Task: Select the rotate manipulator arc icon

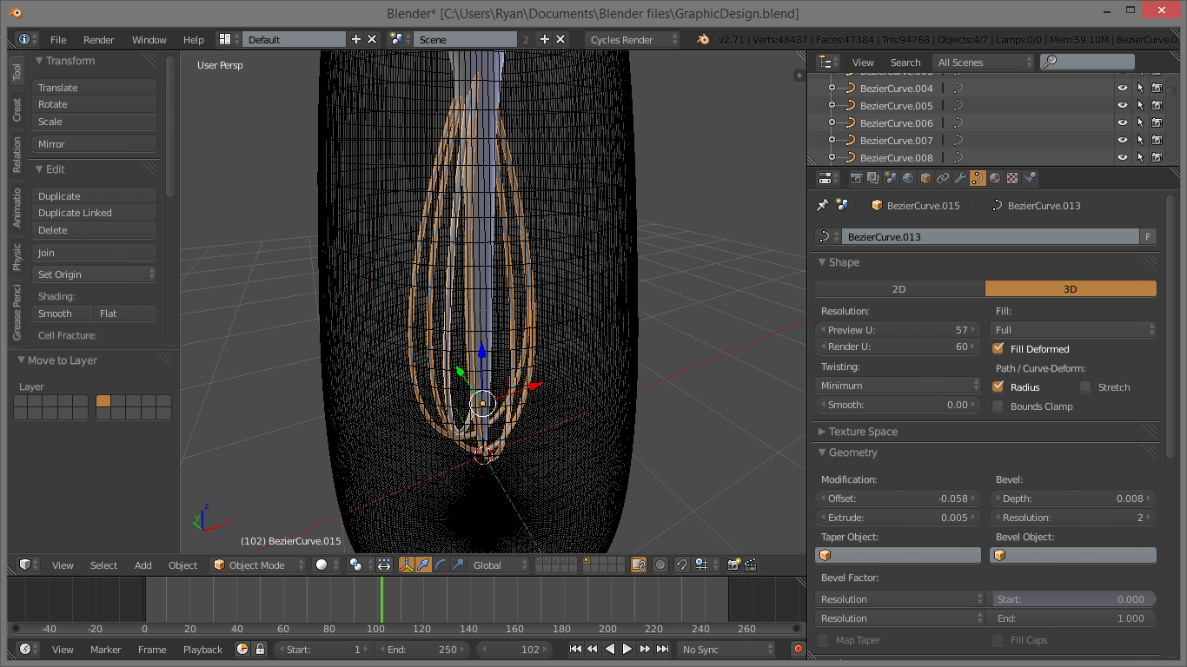Action: (441, 565)
